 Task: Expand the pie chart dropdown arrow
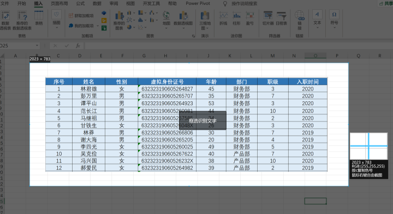134,27
